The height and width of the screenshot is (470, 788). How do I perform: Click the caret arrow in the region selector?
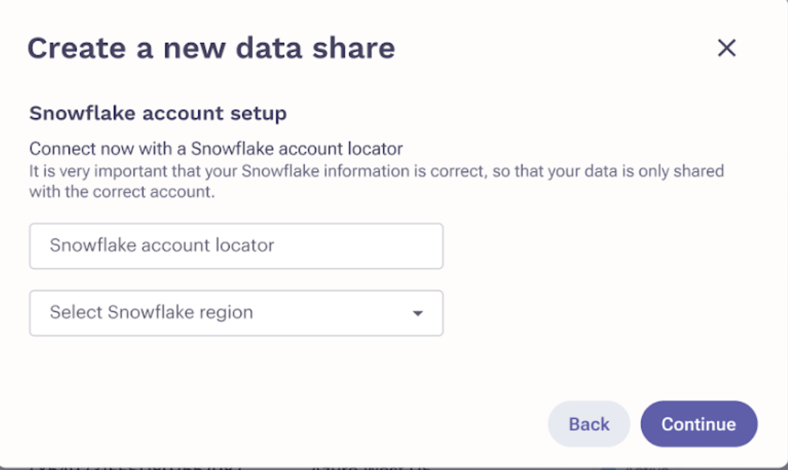(x=417, y=314)
